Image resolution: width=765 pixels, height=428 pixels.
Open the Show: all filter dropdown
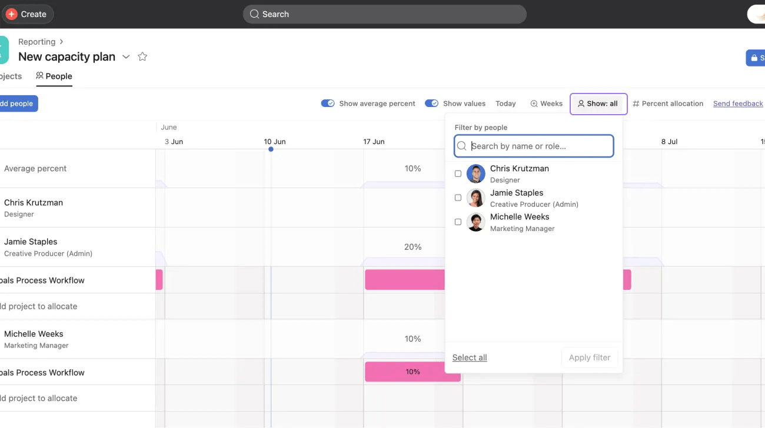click(598, 103)
